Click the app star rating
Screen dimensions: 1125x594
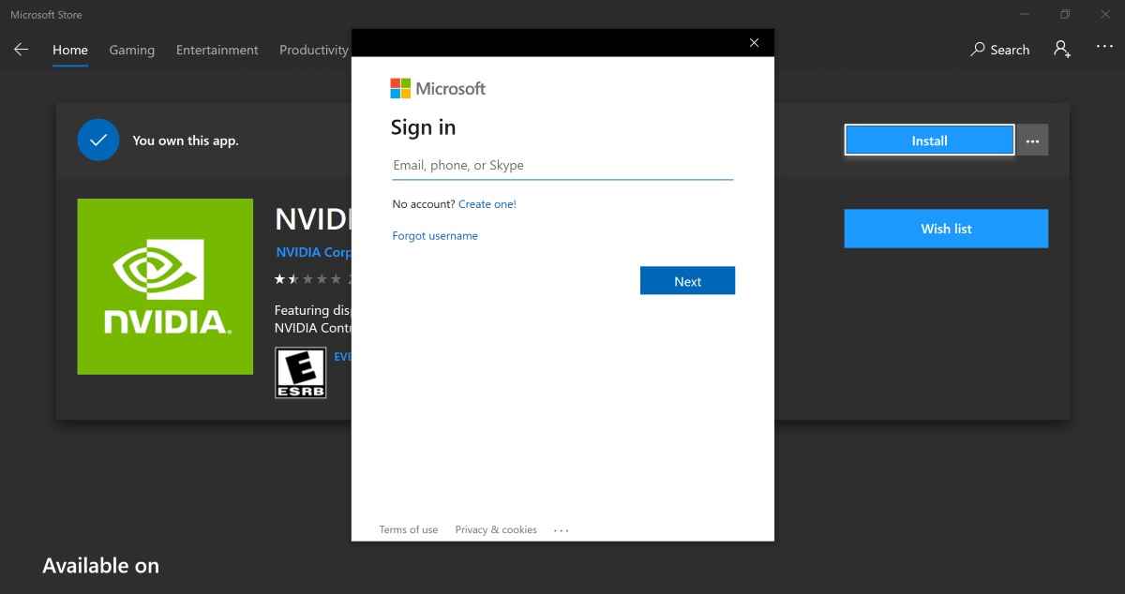[x=308, y=279]
